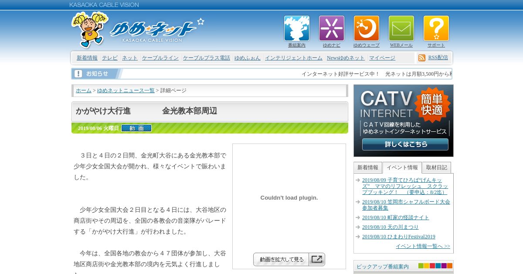
Task: Open the 町家の怪談ナイト event link
Action: [396, 217]
